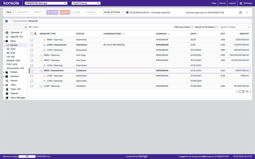Click the Settings gear icon
The image size is (255, 159).
tap(241, 3)
